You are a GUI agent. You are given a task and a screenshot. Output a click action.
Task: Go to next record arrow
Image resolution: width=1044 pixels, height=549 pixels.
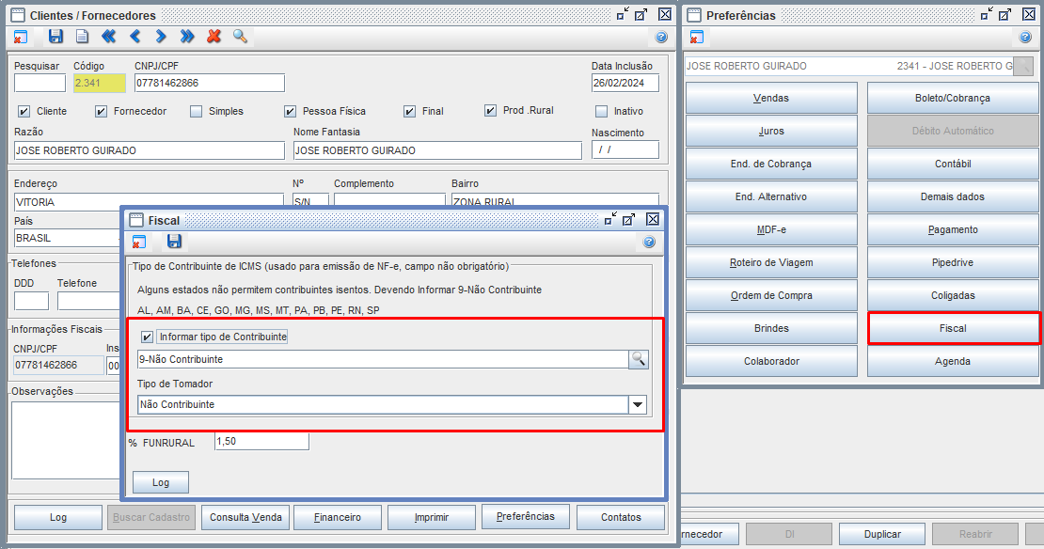(x=161, y=37)
